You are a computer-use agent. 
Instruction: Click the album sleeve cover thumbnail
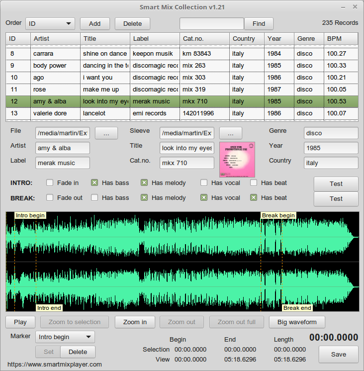coord(237,160)
